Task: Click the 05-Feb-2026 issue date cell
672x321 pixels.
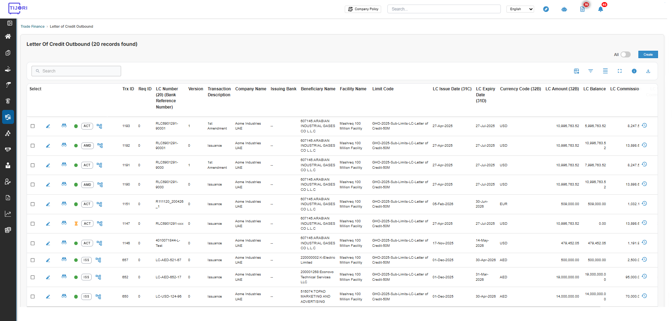Action: pyautogui.click(x=443, y=204)
